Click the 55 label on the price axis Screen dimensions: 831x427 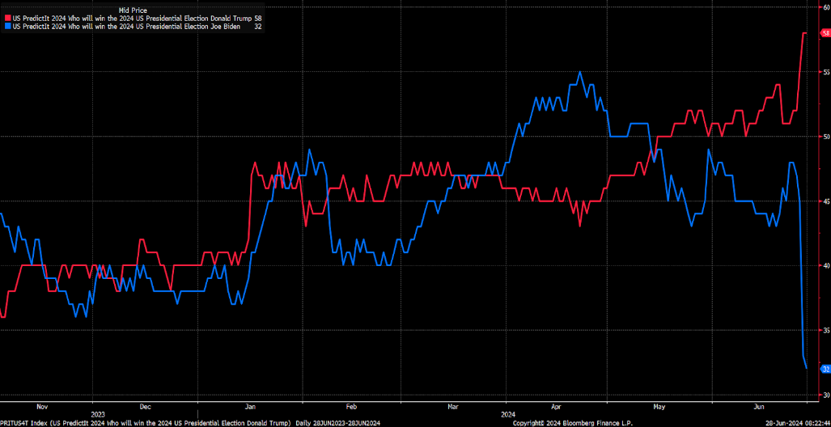825,71
